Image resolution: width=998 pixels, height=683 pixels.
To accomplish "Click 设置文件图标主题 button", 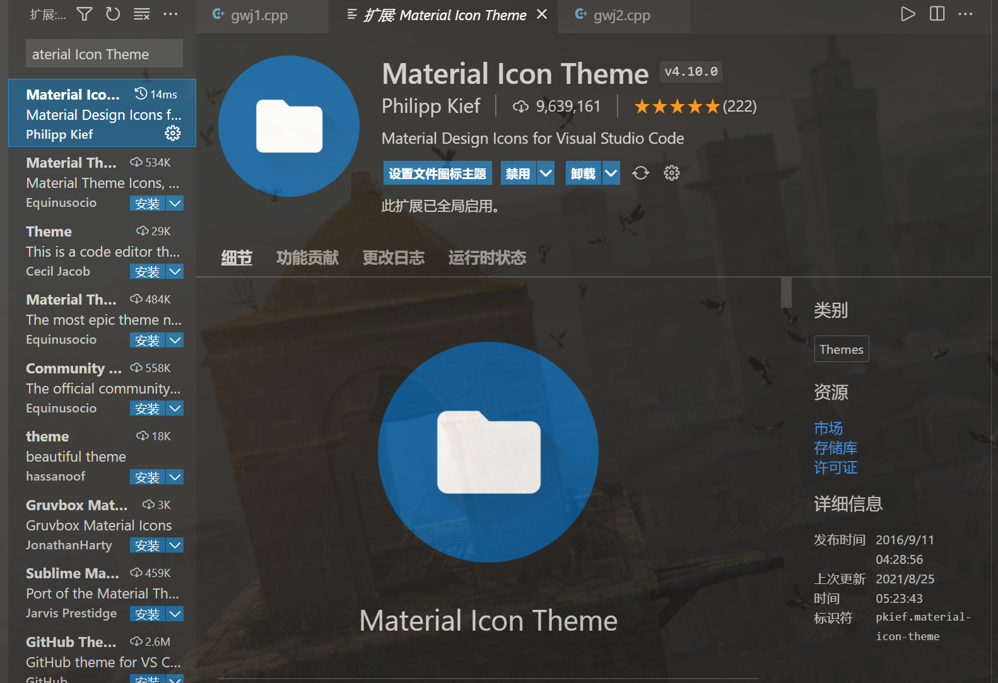I will pos(437,173).
